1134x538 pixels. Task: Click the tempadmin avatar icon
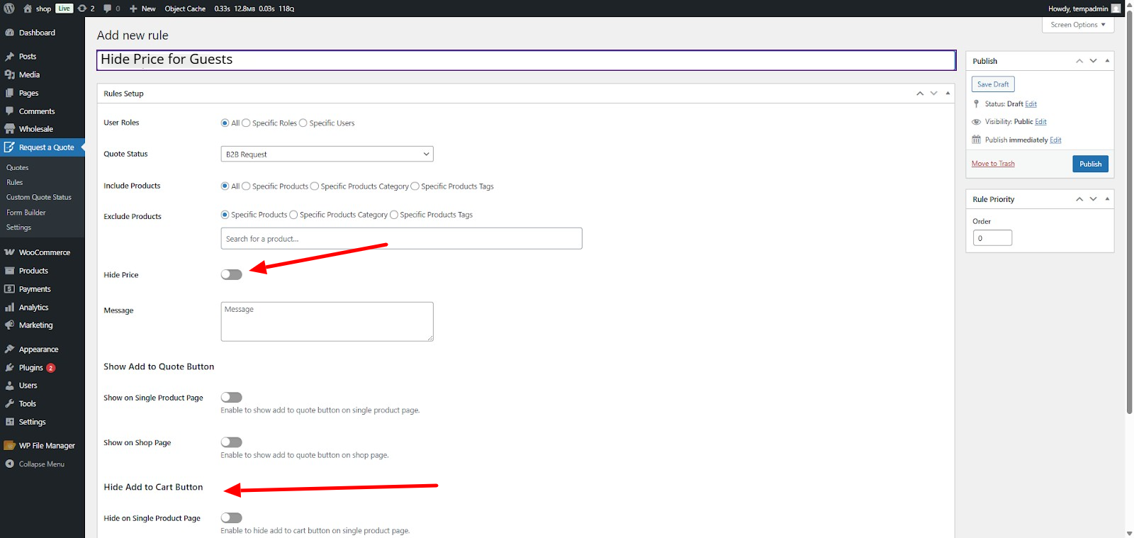[1116, 9]
